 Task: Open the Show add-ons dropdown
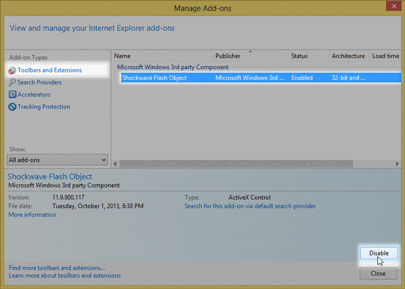coord(104,160)
